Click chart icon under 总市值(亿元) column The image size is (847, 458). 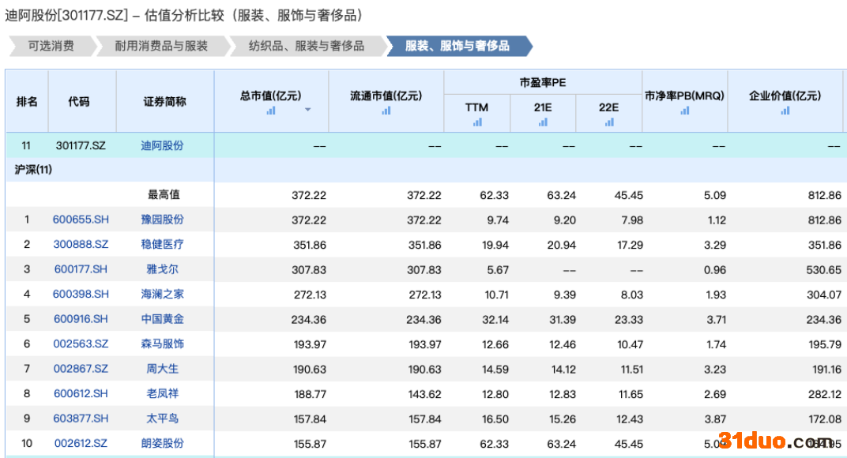(271, 111)
